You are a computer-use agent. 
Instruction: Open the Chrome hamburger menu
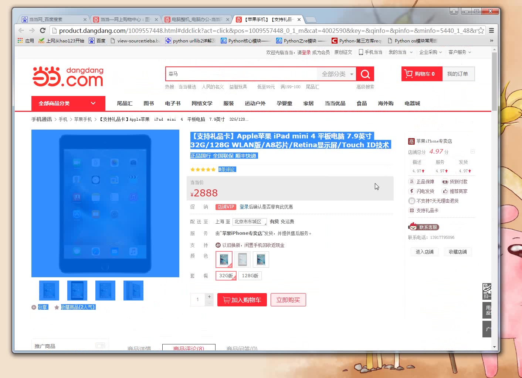click(491, 30)
